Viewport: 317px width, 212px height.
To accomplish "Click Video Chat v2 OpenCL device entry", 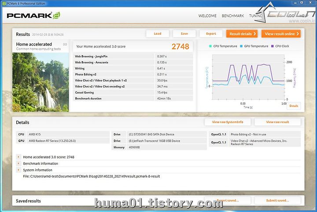I will [x=259, y=143].
